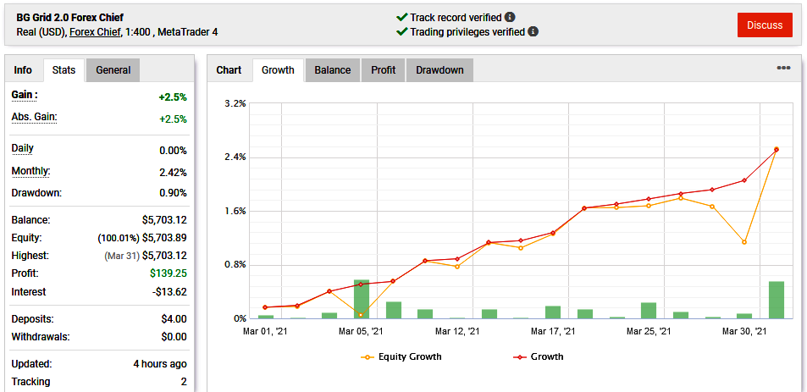The height and width of the screenshot is (392, 807).
Task: Click the BG Grid 2.0 Forex Chief title
Action: tap(70, 18)
